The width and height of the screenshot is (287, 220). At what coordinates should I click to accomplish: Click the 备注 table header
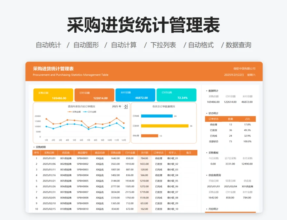pyautogui.click(x=189, y=153)
